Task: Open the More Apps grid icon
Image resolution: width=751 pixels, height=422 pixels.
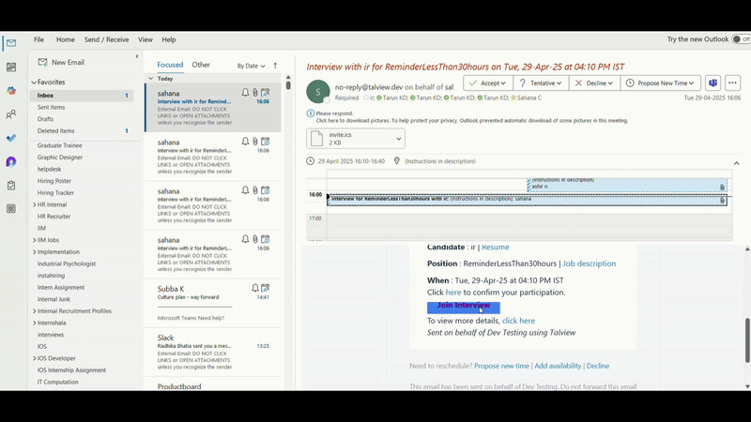Action: tap(11, 208)
